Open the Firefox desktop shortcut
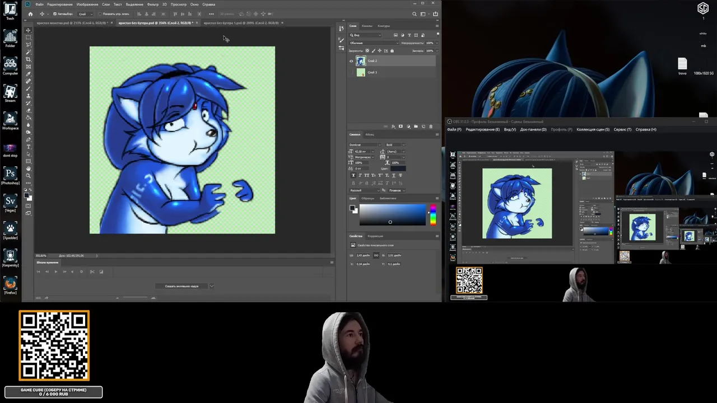Viewport: 717px width, 403px height. pyautogui.click(x=10, y=285)
